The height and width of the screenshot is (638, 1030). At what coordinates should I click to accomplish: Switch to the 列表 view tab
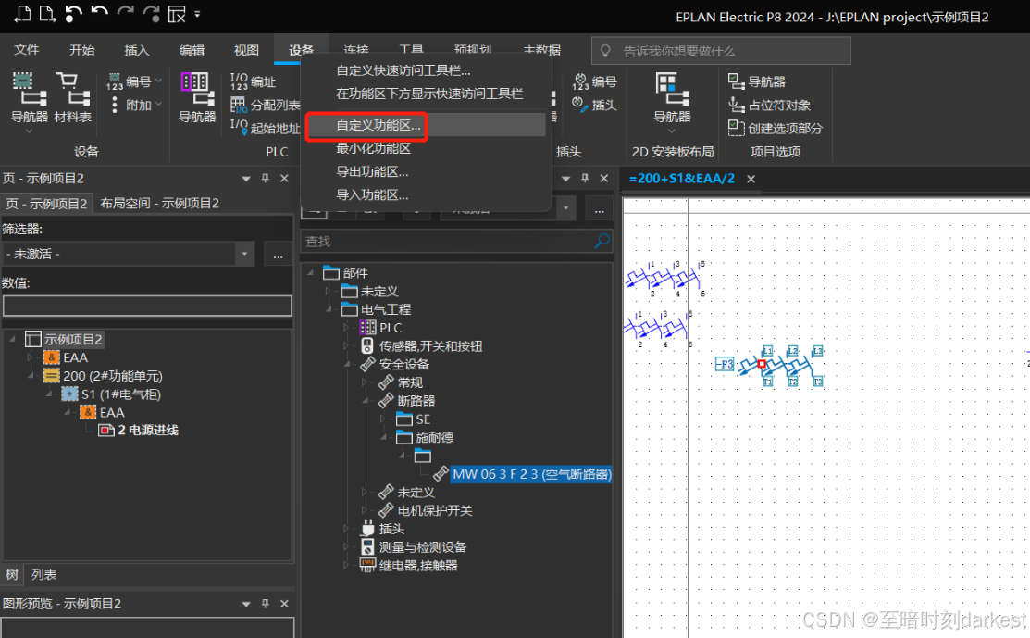pyautogui.click(x=44, y=574)
